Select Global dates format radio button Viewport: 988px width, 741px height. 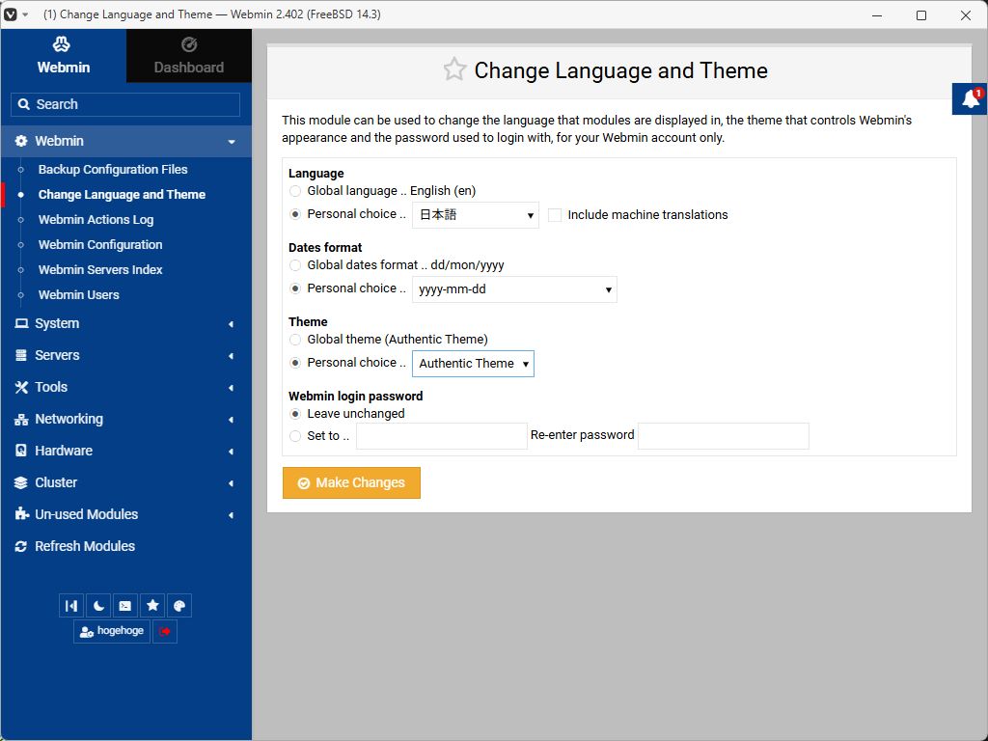pos(295,265)
